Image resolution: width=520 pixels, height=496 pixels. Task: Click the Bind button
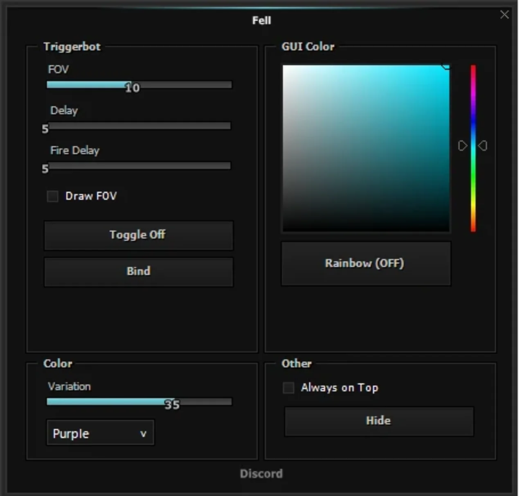(x=139, y=272)
